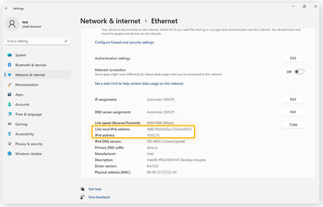323x207 pixels.
Task: Click the Windows Update icon
Action: click(9, 154)
